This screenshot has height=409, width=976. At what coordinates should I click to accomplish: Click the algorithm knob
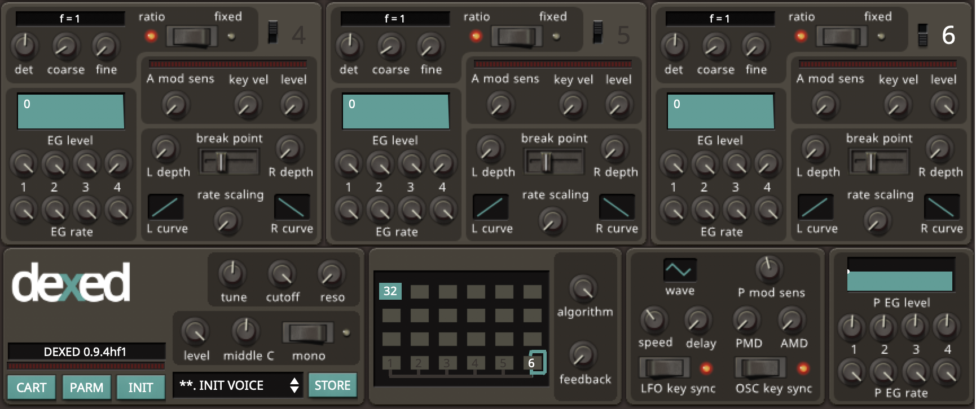pos(583,288)
